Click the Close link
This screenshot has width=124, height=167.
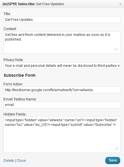(21, 161)
